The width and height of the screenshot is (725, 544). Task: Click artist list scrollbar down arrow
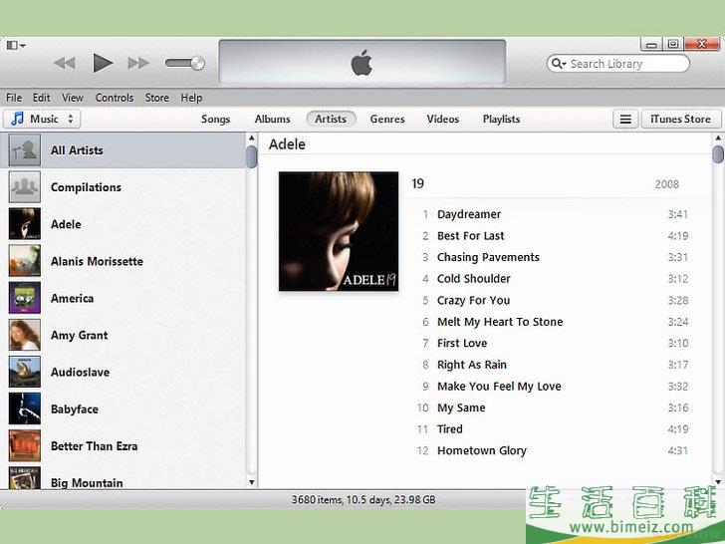point(252,482)
